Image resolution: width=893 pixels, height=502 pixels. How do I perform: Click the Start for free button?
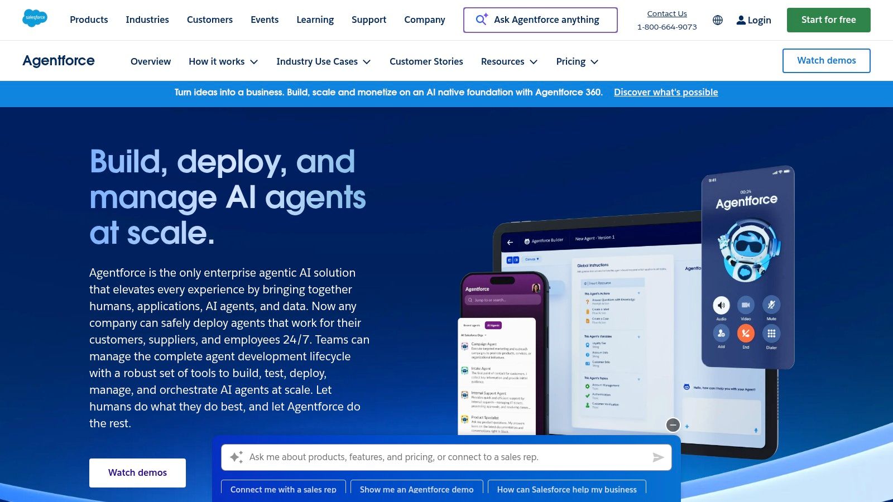tap(828, 19)
